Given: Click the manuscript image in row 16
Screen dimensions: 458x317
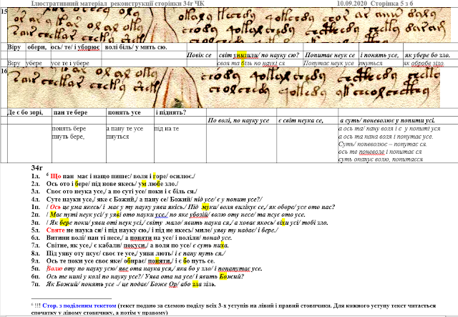Looking at the screenshot, I should (223, 87).
